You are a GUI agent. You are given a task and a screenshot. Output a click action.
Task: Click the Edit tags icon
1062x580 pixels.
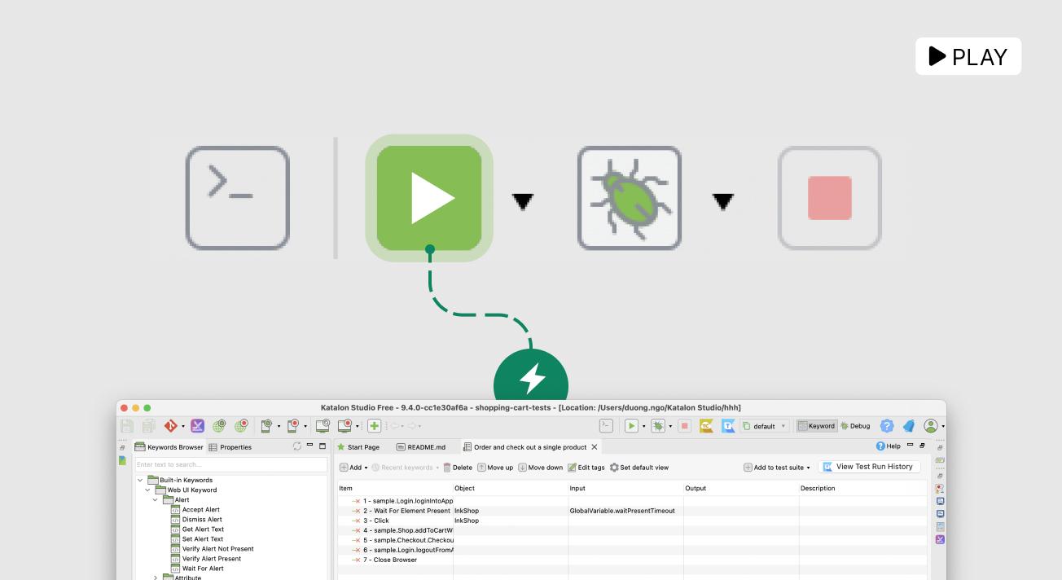coord(573,467)
